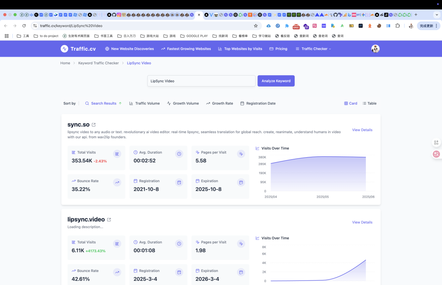
Task: Reload the page
Action: pyautogui.click(x=24, y=26)
